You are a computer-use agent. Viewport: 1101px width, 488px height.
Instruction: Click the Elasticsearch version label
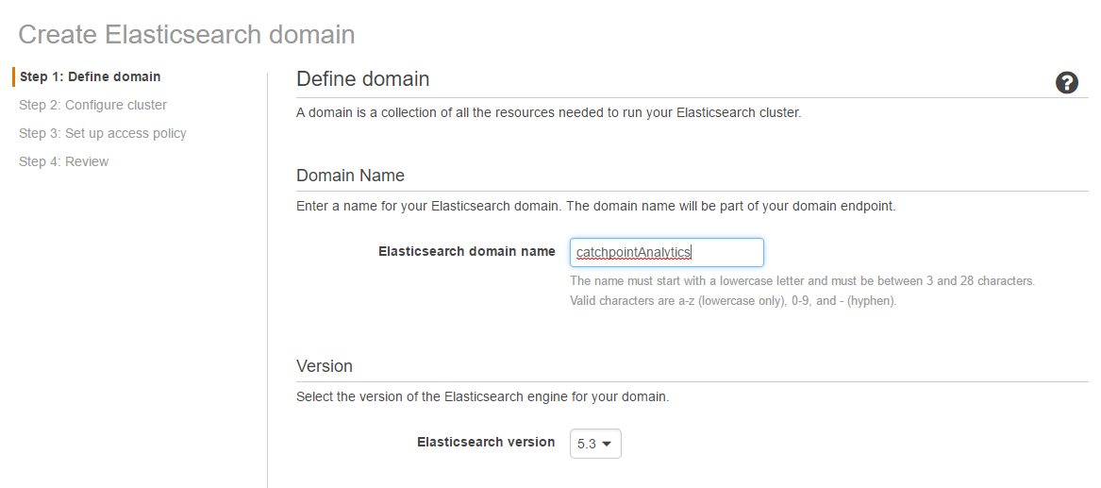[486, 443]
